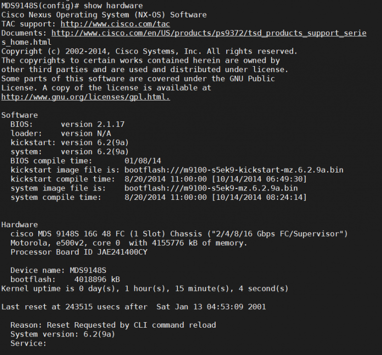Screen dimensions: 382x355
Task: Click the bootflash 4018896 kB line
Action: coord(65,279)
